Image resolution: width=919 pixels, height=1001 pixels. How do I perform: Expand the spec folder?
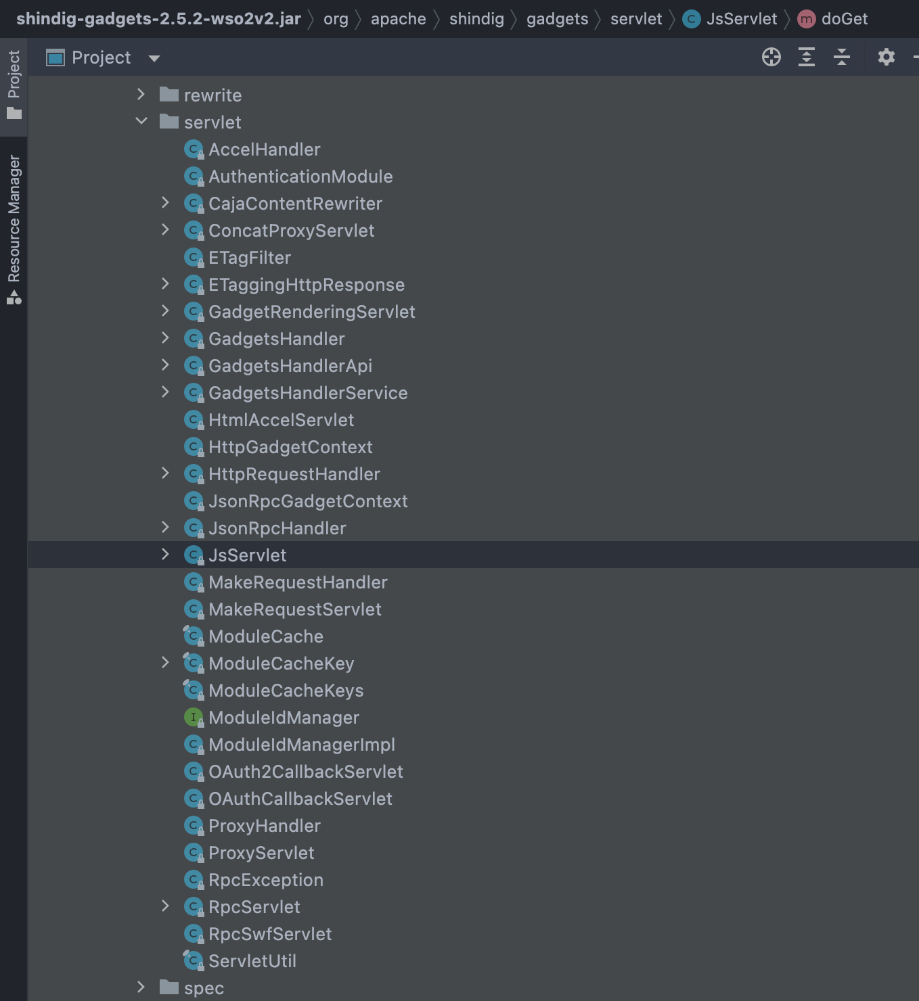pos(141,987)
